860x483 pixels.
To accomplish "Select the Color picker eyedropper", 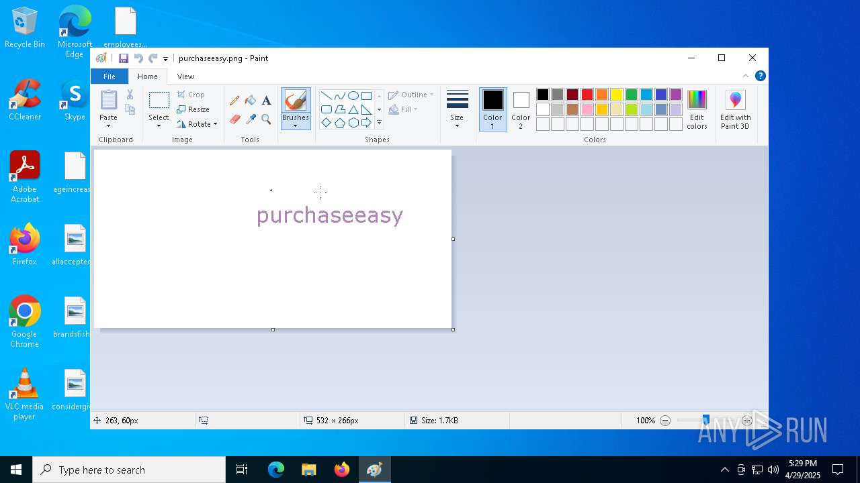I will [251, 119].
